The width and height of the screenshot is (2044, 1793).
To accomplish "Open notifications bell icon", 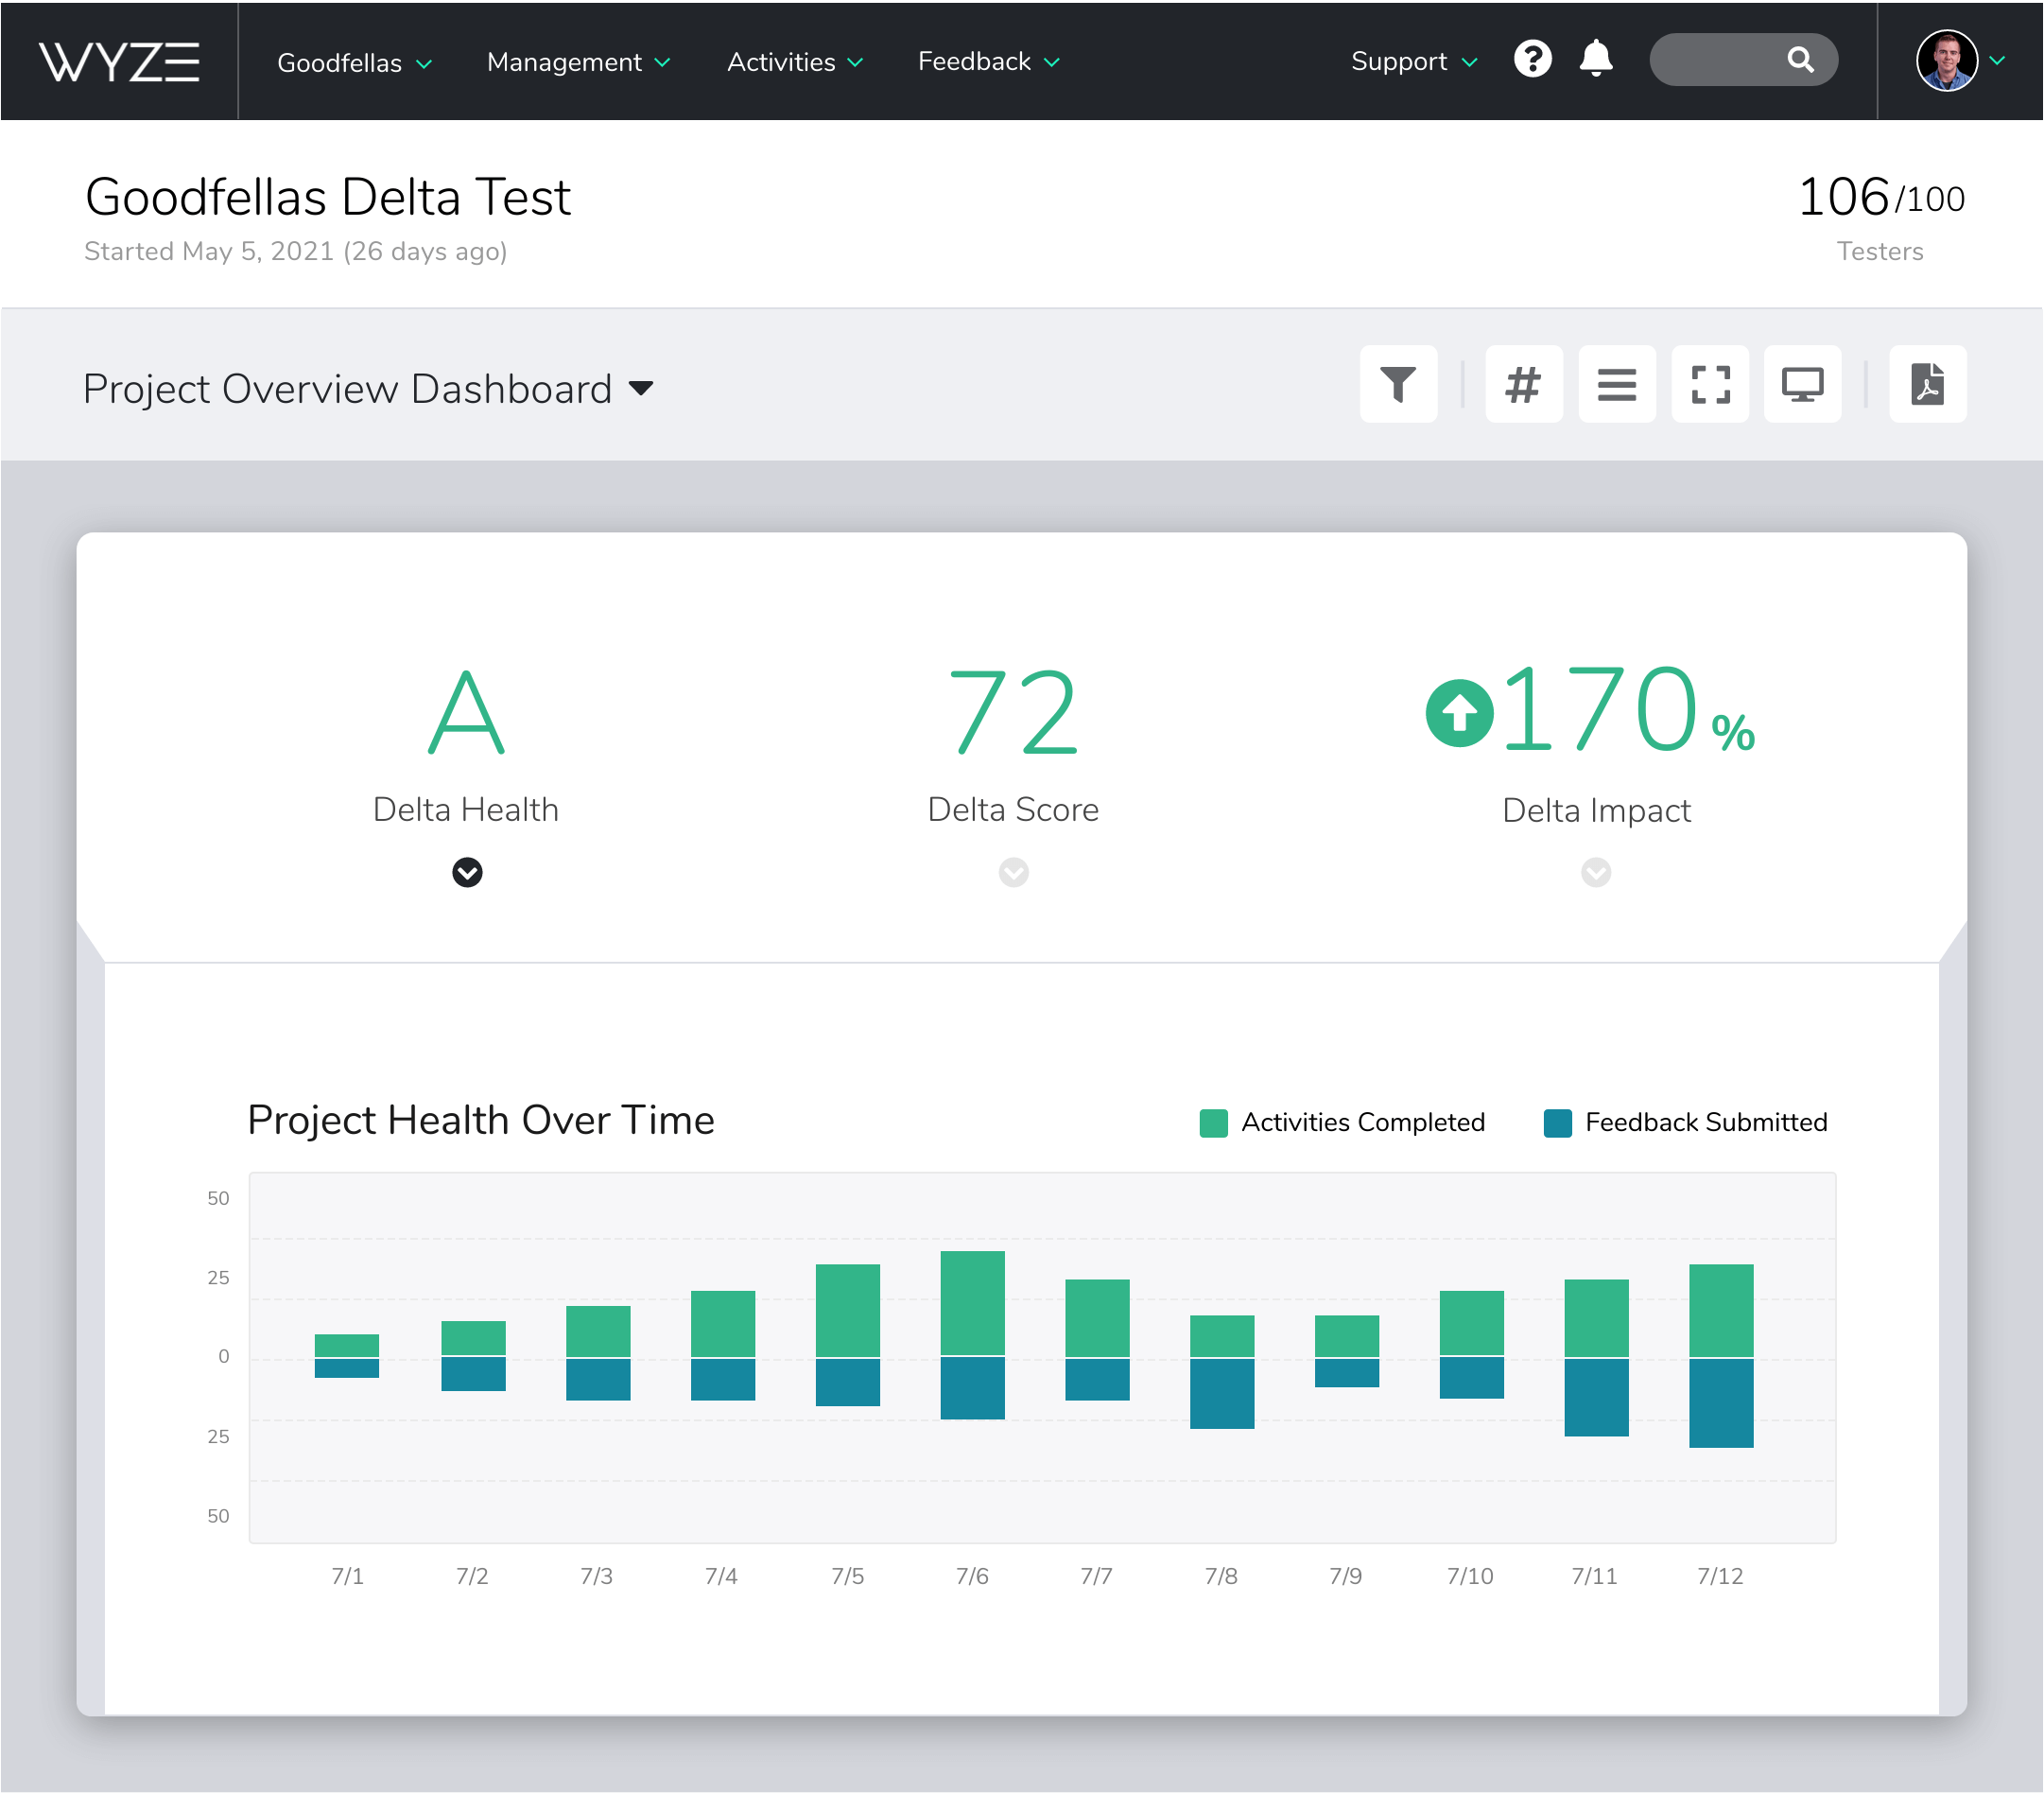I will [x=1596, y=59].
